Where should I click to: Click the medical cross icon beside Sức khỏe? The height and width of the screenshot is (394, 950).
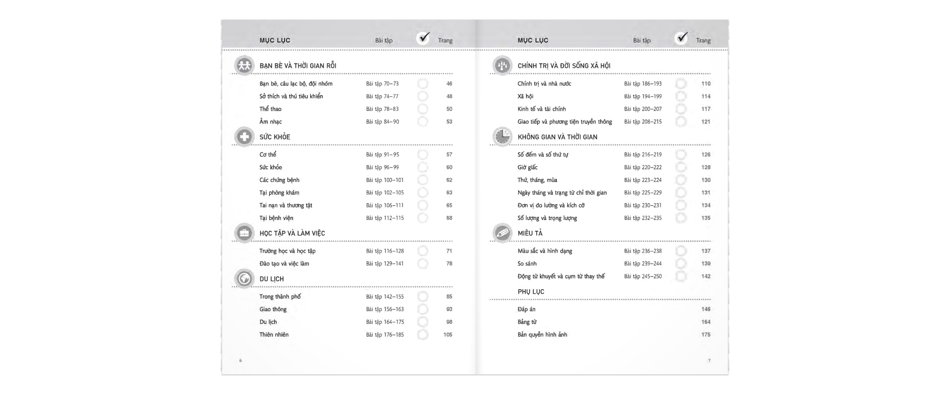[244, 136]
